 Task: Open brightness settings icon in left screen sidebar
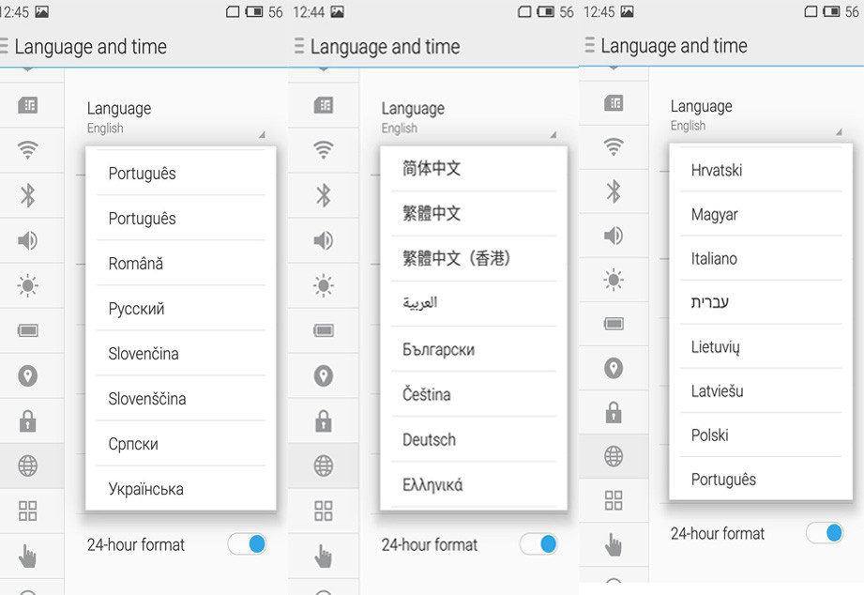(x=28, y=285)
